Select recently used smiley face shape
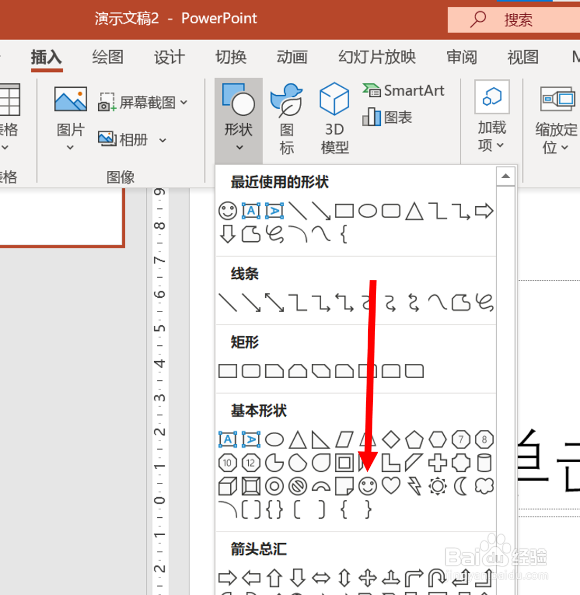 coord(228,210)
